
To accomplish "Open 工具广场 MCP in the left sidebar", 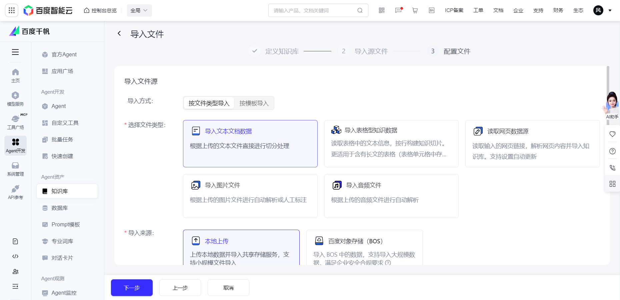I will click(x=15, y=122).
